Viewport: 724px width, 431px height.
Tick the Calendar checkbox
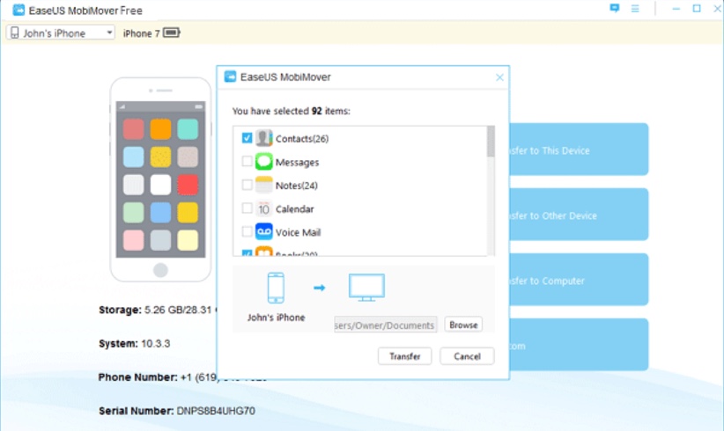point(247,209)
